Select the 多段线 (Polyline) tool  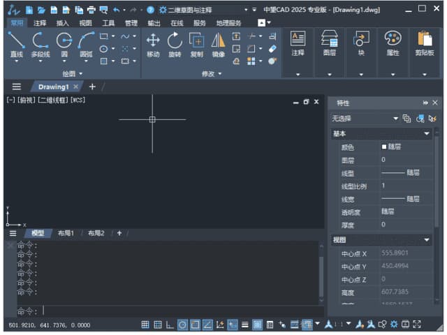(x=41, y=43)
